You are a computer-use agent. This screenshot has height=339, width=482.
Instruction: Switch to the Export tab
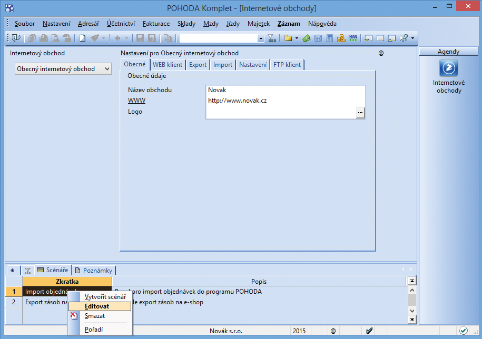pos(198,64)
